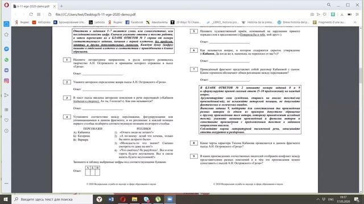364x204 pixels.
Task: Open the Windows Start menu
Action: [x=6, y=199]
